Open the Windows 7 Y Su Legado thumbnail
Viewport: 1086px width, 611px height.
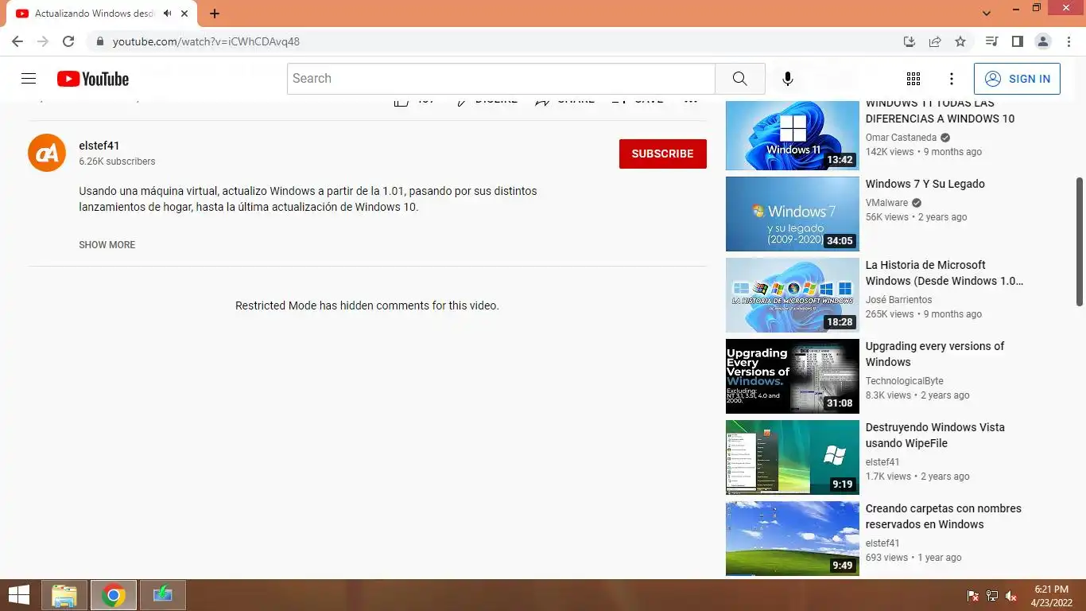(x=793, y=214)
